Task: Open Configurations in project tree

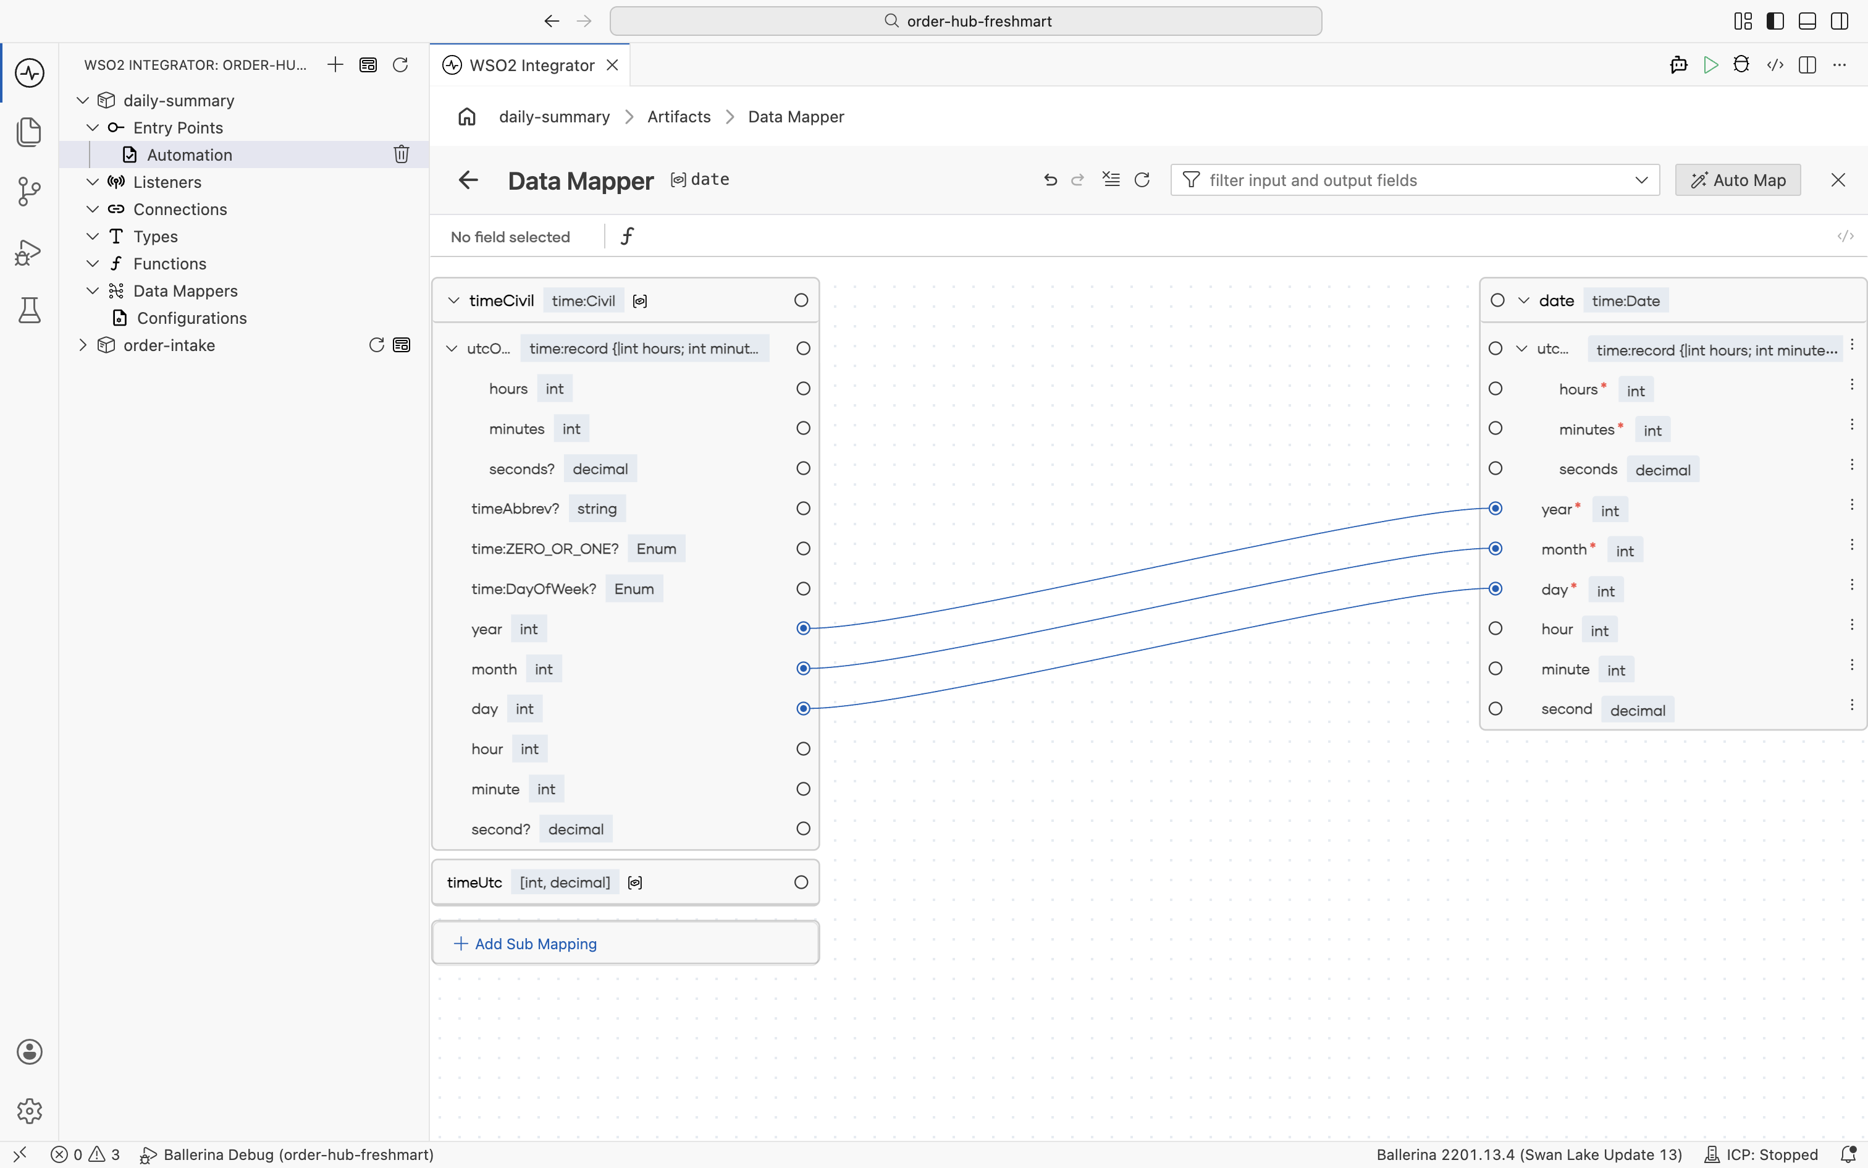Action: (191, 318)
